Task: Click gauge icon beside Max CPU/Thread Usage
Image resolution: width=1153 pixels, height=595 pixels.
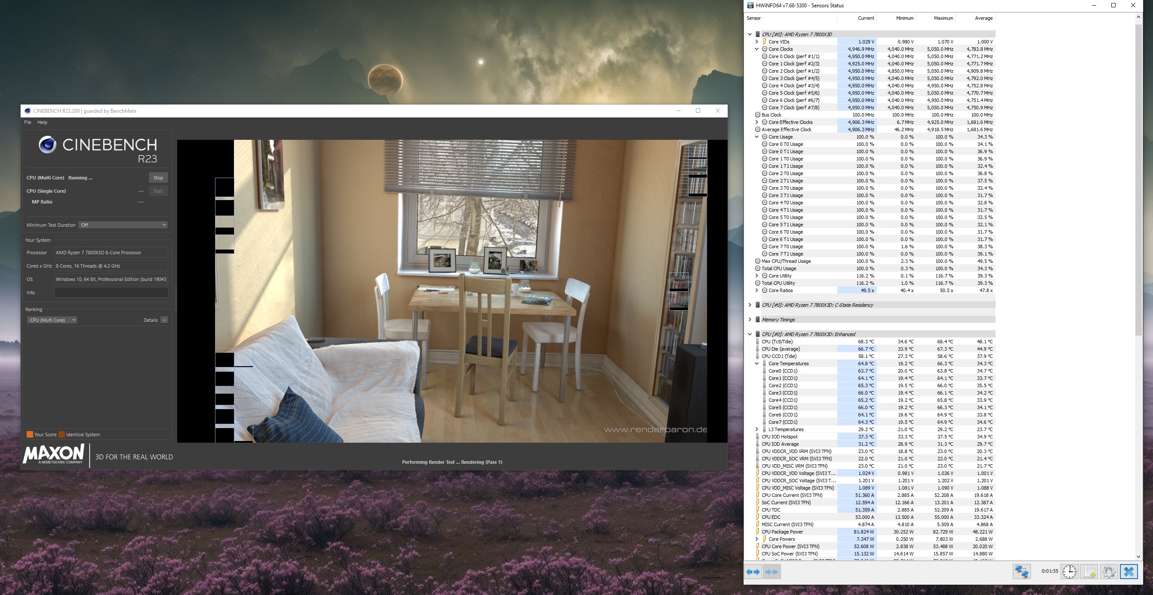Action: click(x=758, y=261)
